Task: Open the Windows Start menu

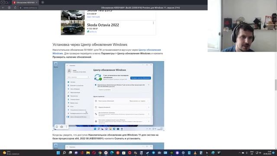Action: click(58, 153)
